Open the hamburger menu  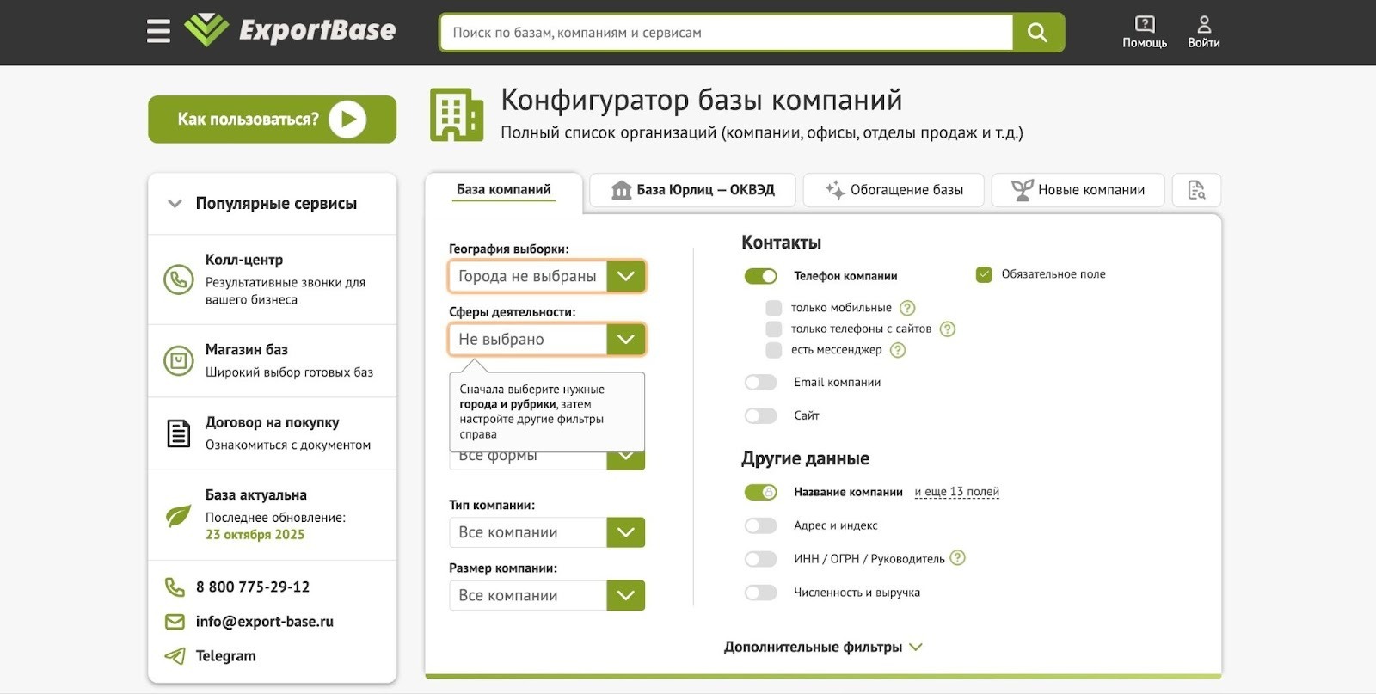[158, 31]
